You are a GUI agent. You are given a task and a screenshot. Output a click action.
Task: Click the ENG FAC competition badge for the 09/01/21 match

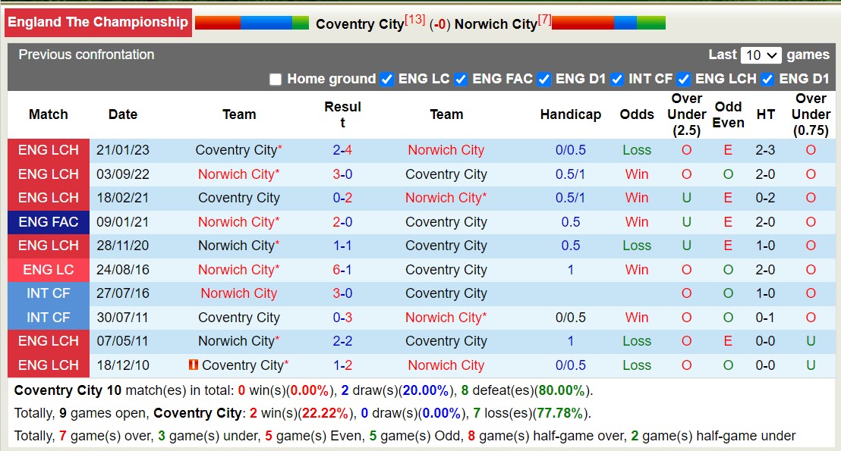48,222
